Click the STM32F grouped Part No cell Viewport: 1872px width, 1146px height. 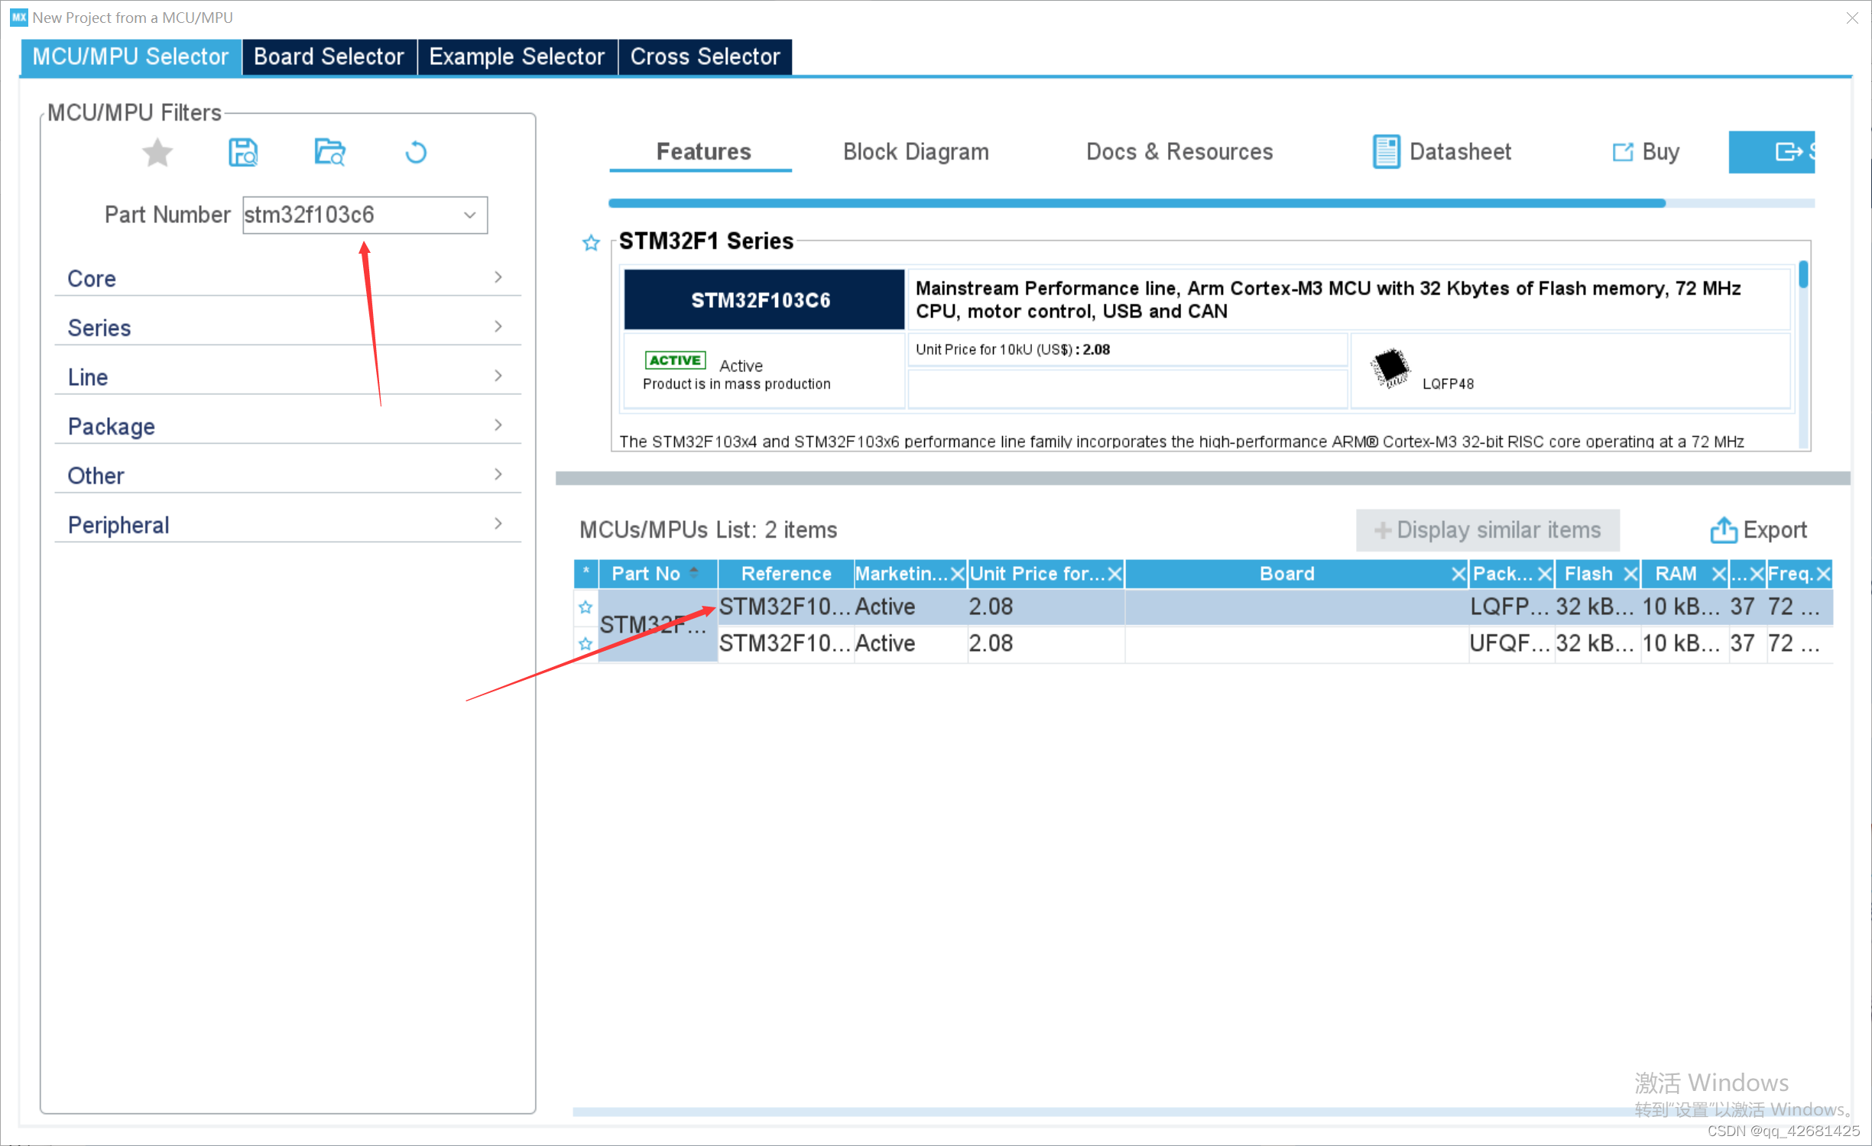tap(657, 625)
